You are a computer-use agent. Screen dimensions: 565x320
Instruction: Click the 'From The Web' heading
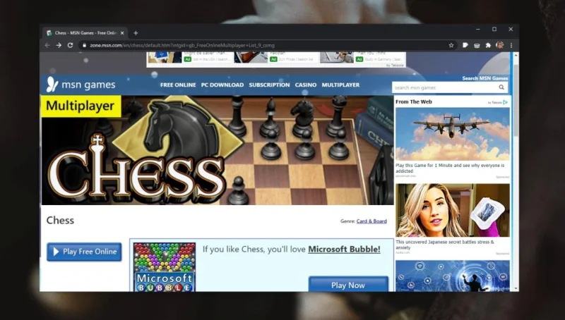(x=414, y=101)
